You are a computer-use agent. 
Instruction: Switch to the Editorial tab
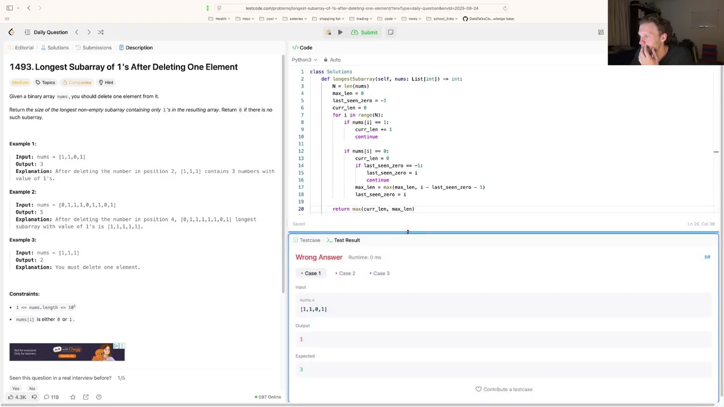20,47
